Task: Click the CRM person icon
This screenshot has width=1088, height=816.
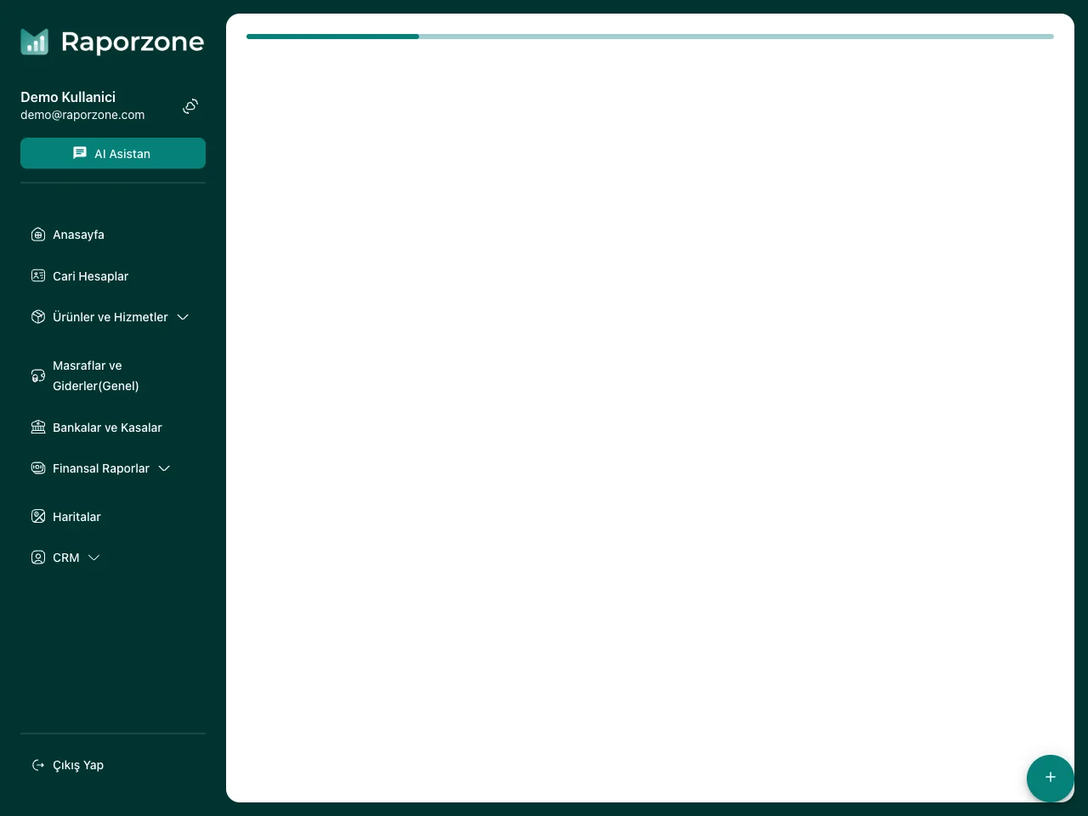Action: point(38,557)
